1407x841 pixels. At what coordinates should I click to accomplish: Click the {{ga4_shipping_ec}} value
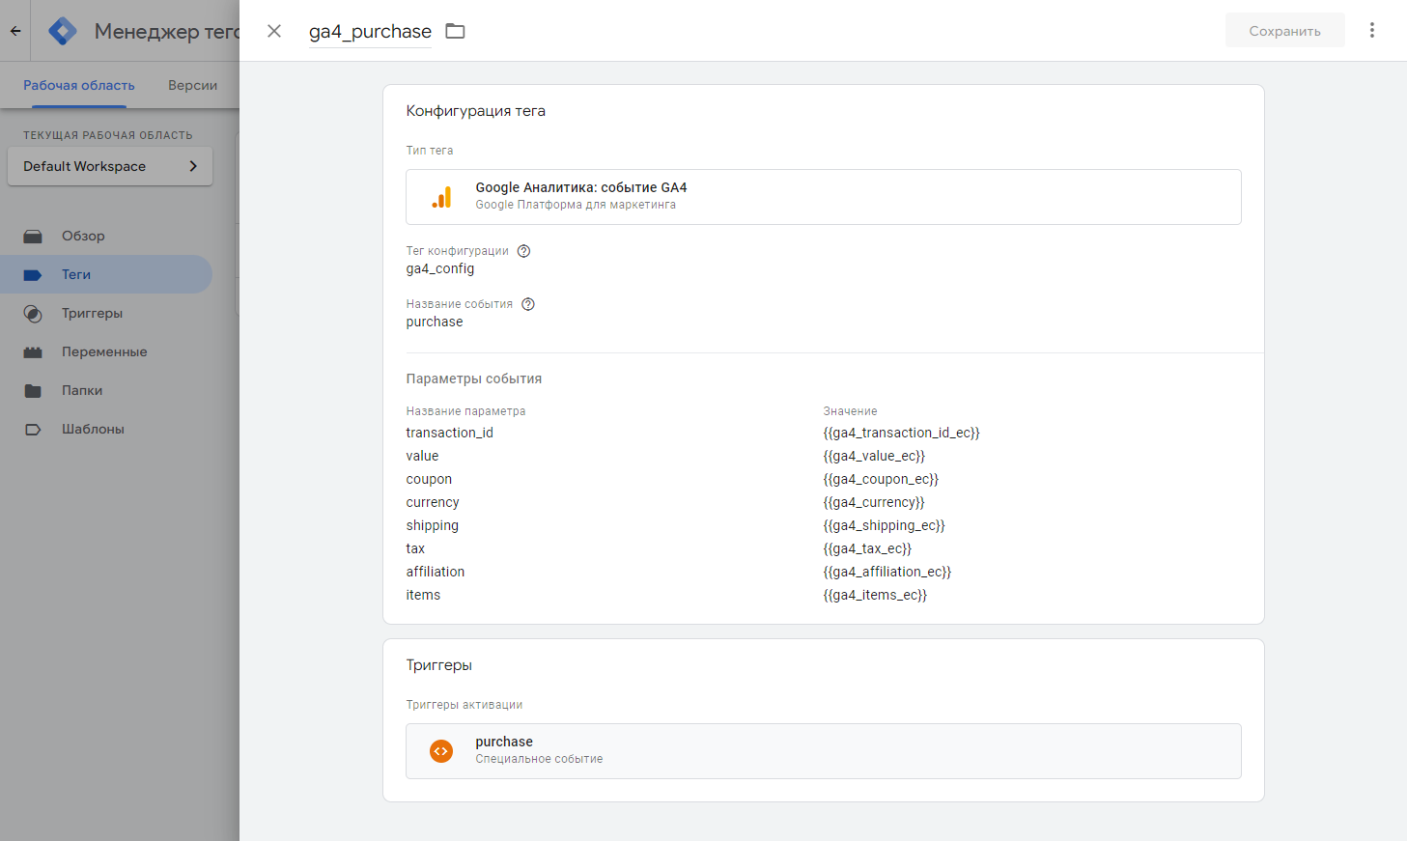pos(885,525)
